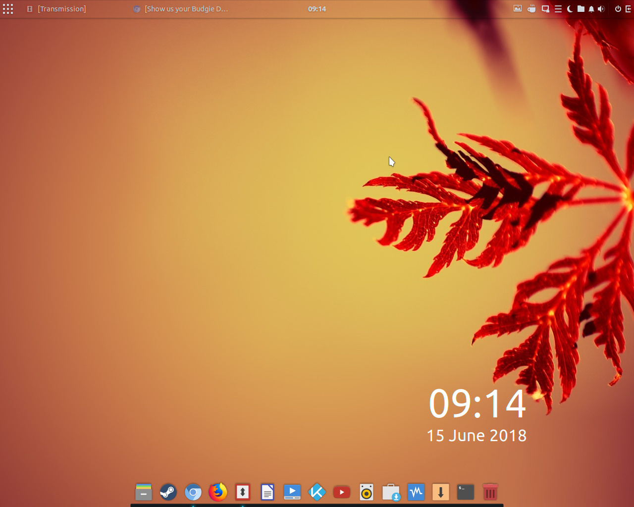This screenshot has width=634, height=507.
Task: Open the Trash from the dock
Action: [490, 492]
